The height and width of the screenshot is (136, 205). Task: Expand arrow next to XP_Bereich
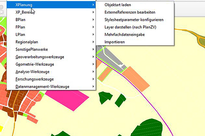point(93,12)
